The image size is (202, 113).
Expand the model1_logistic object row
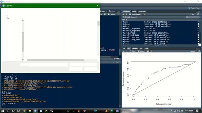click(123, 29)
